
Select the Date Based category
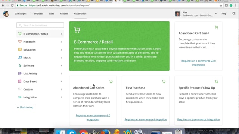coord(40,82)
